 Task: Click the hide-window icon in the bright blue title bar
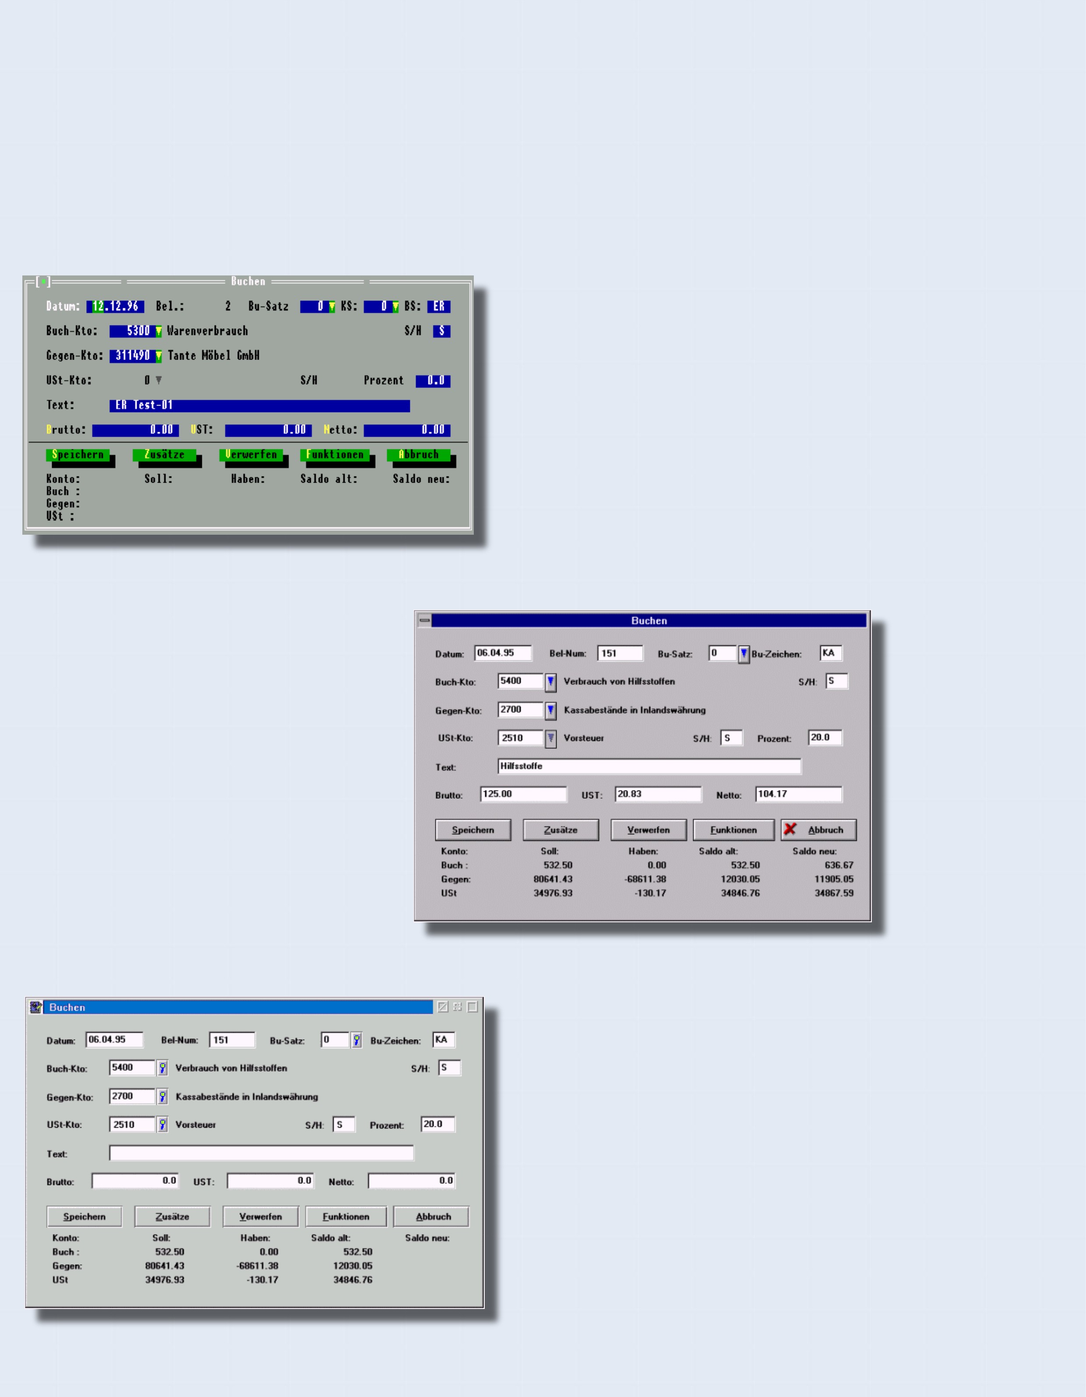[x=443, y=1007]
